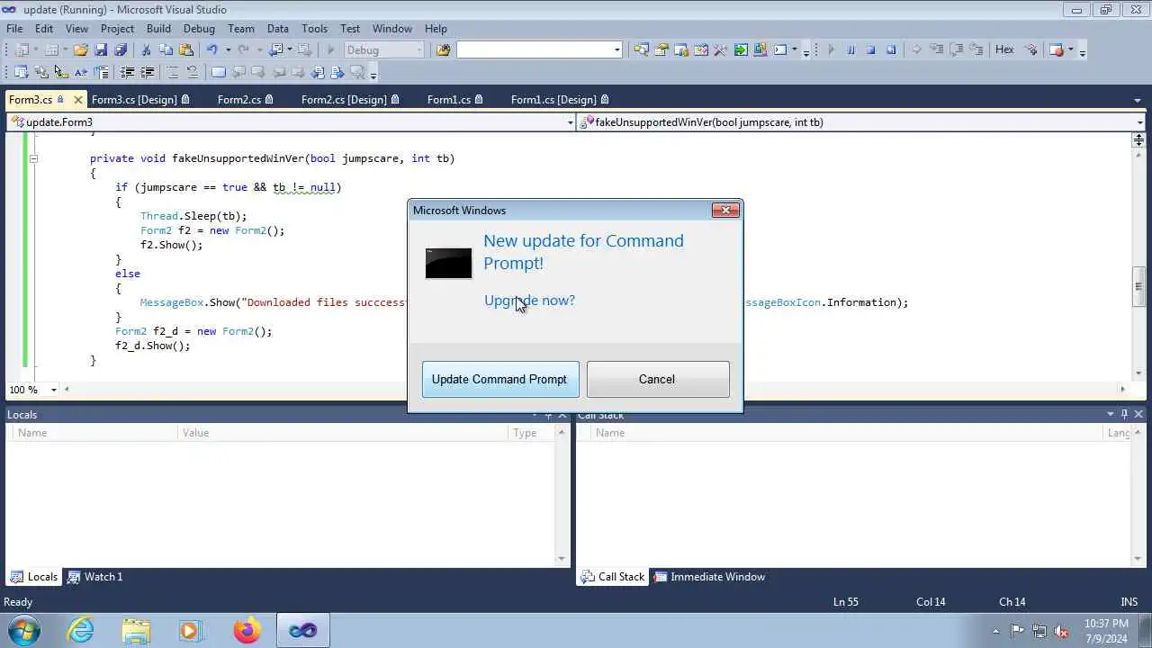Toggle Hex display button

point(1004,50)
